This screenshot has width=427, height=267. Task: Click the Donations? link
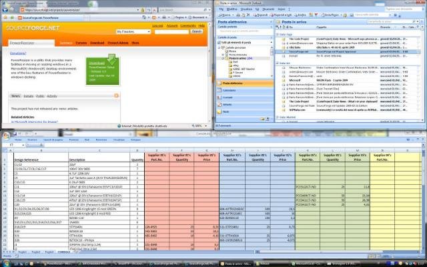(x=18, y=53)
